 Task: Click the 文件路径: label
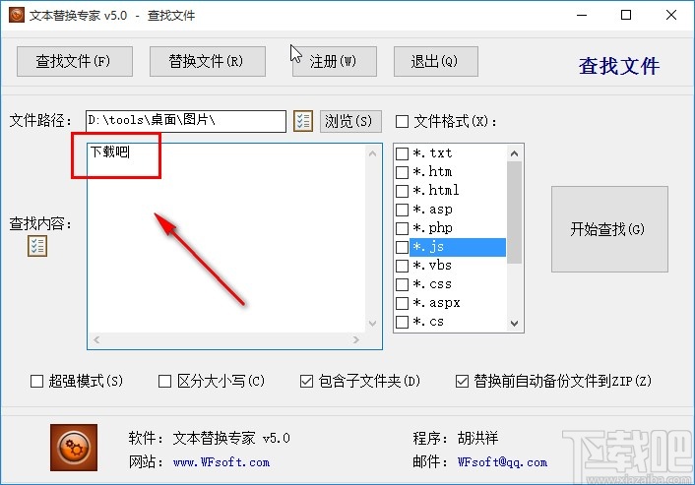click(40, 120)
